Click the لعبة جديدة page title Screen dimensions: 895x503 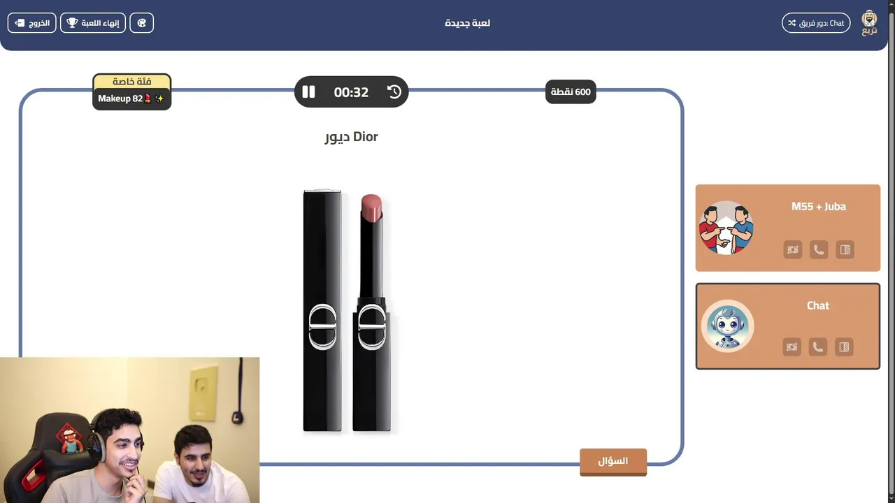(468, 23)
